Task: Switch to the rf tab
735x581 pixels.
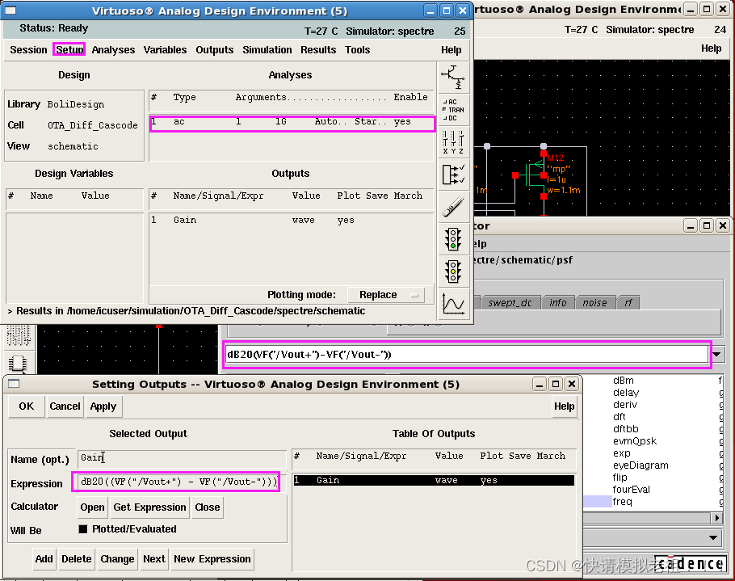Action: [x=628, y=303]
